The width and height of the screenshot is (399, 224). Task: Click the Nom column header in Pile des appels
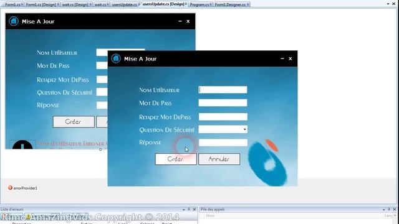click(210, 216)
